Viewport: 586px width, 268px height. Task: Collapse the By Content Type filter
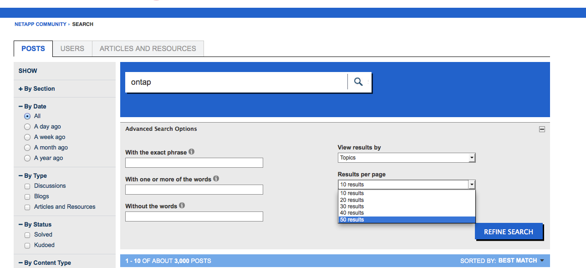(x=45, y=263)
